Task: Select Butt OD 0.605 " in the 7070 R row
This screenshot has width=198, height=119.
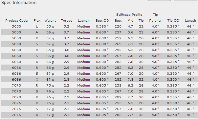Action: point(102,86)
